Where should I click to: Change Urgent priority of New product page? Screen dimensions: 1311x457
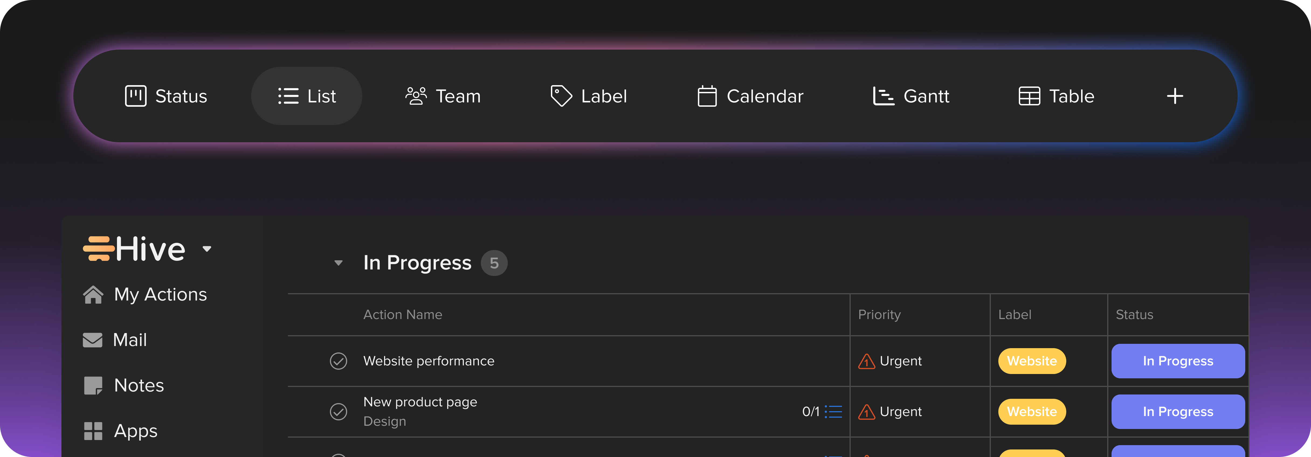click(900, 412)
